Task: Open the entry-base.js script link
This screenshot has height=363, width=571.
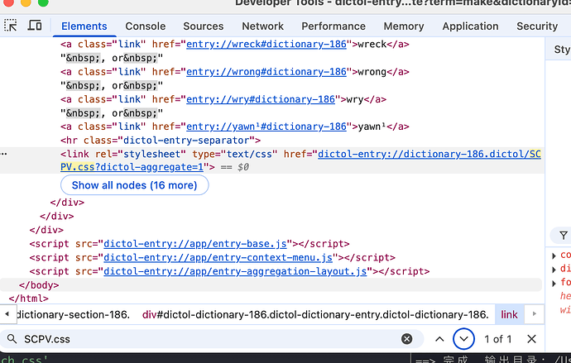Action: point(194,244)
